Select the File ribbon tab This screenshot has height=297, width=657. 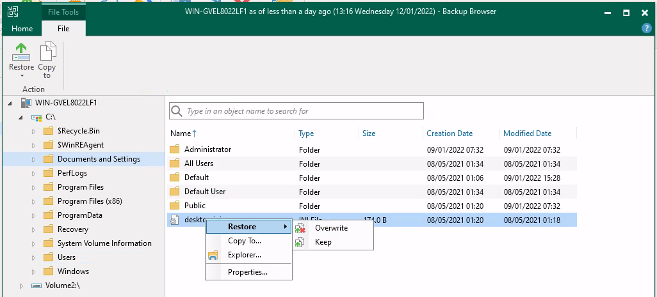63,28
